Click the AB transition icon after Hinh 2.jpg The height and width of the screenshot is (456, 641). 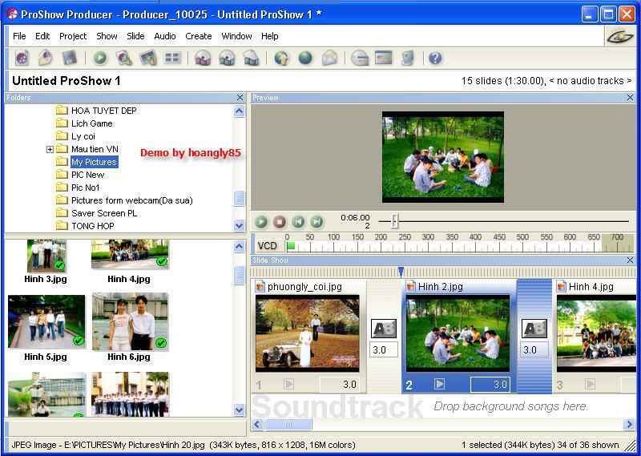pyautogui.click(x=534, y=329)
